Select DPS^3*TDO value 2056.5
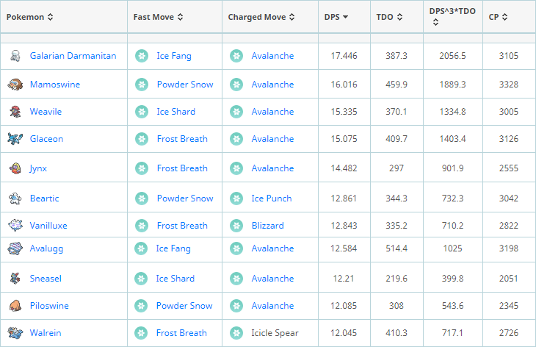Image resolution: width=536 pixels, height=347 pixels. (452, 55)
